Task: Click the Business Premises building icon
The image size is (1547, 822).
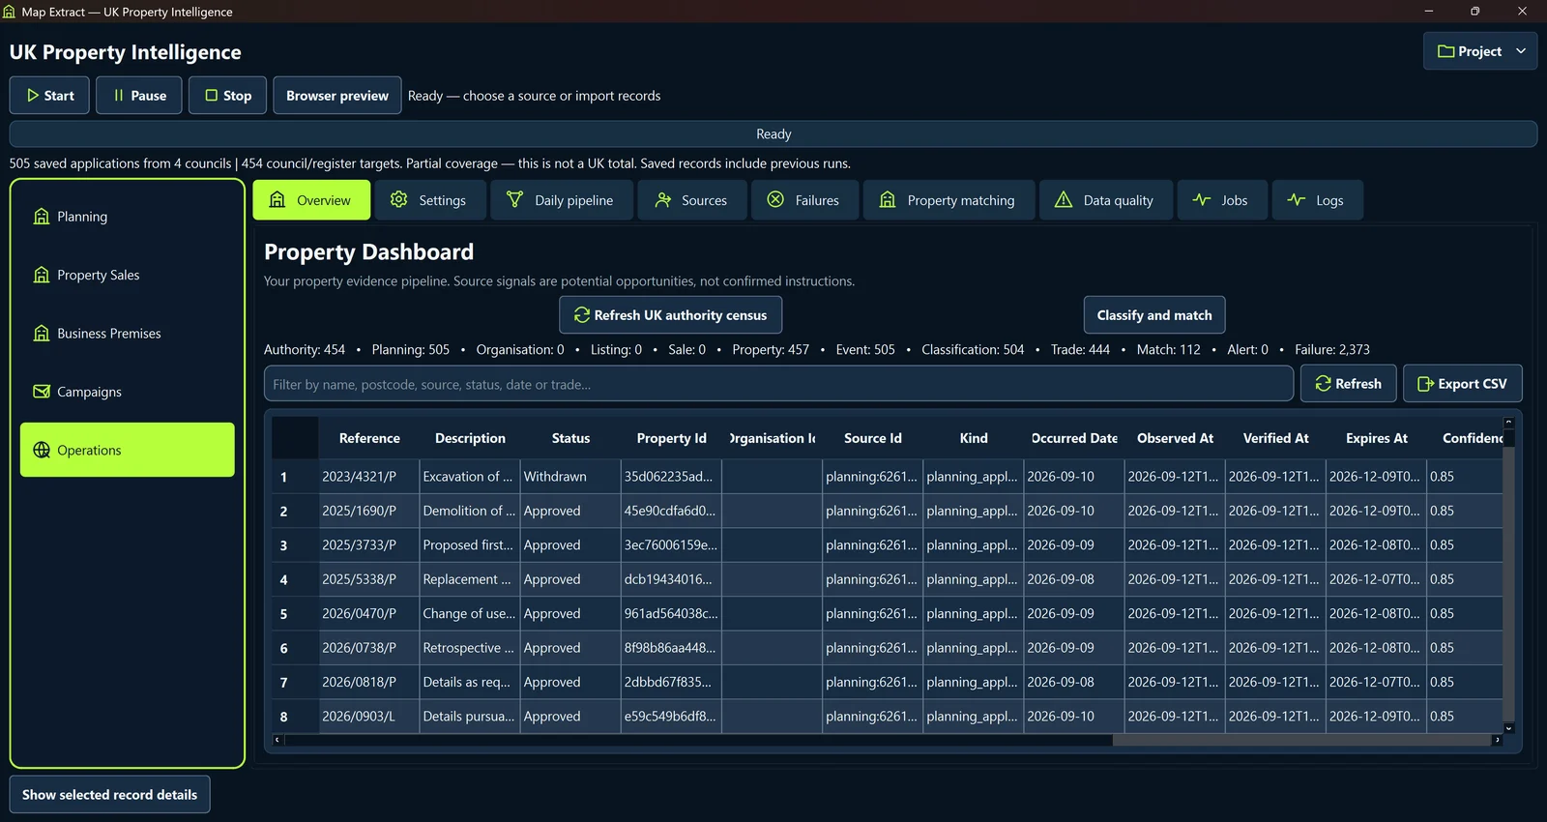Action: (x=42, y=334)
